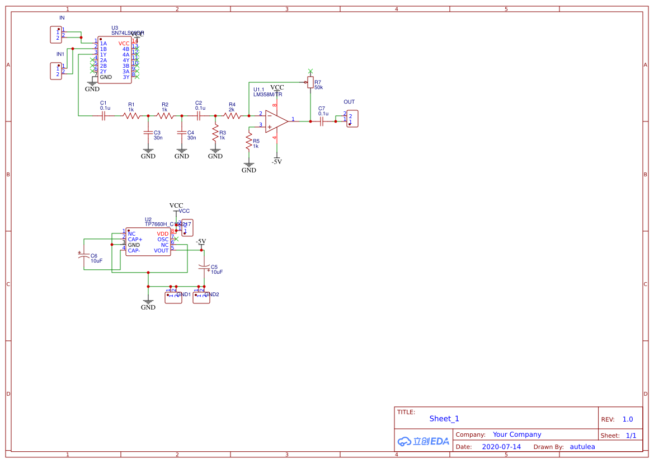Select the GND1 header symbol
Image resolution: width=654 pixels, height=463 pixels.
(173, 297)
